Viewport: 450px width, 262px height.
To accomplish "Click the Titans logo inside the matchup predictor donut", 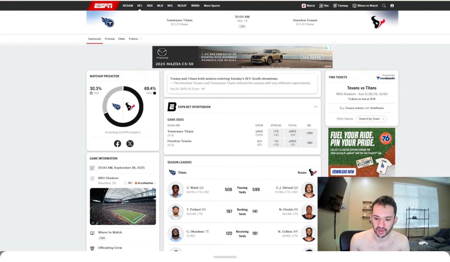I will [116, 107].
